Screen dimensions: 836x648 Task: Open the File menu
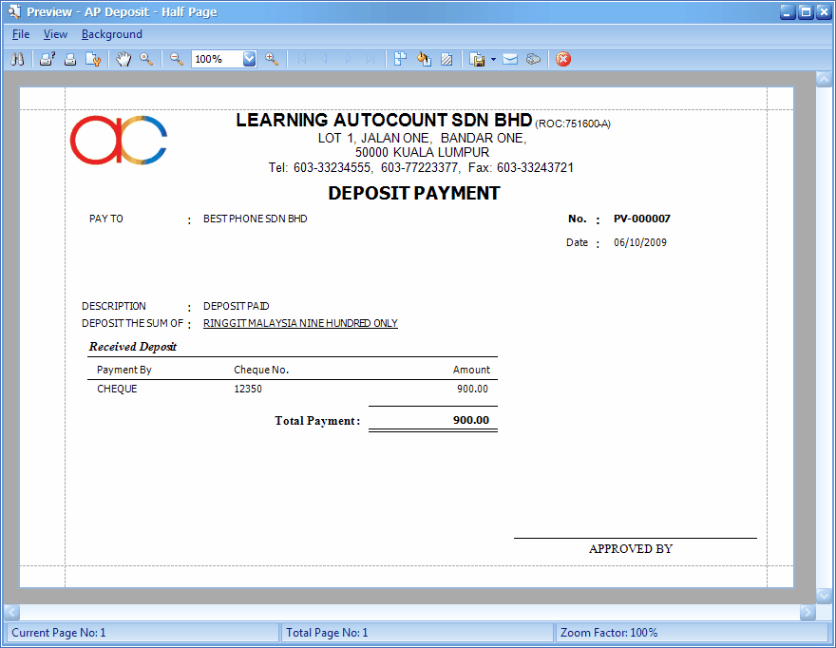21,34
